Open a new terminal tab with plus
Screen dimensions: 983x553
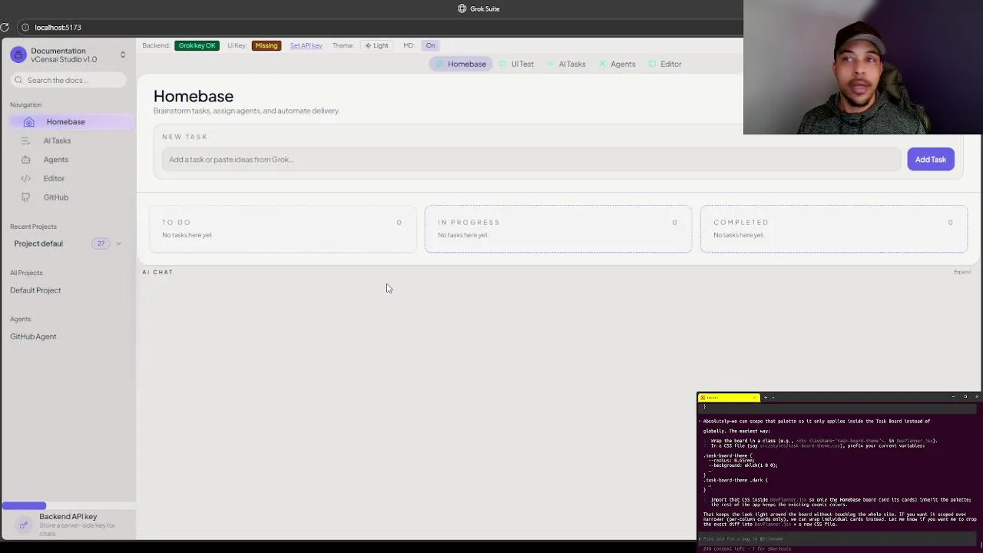(766, 397)
